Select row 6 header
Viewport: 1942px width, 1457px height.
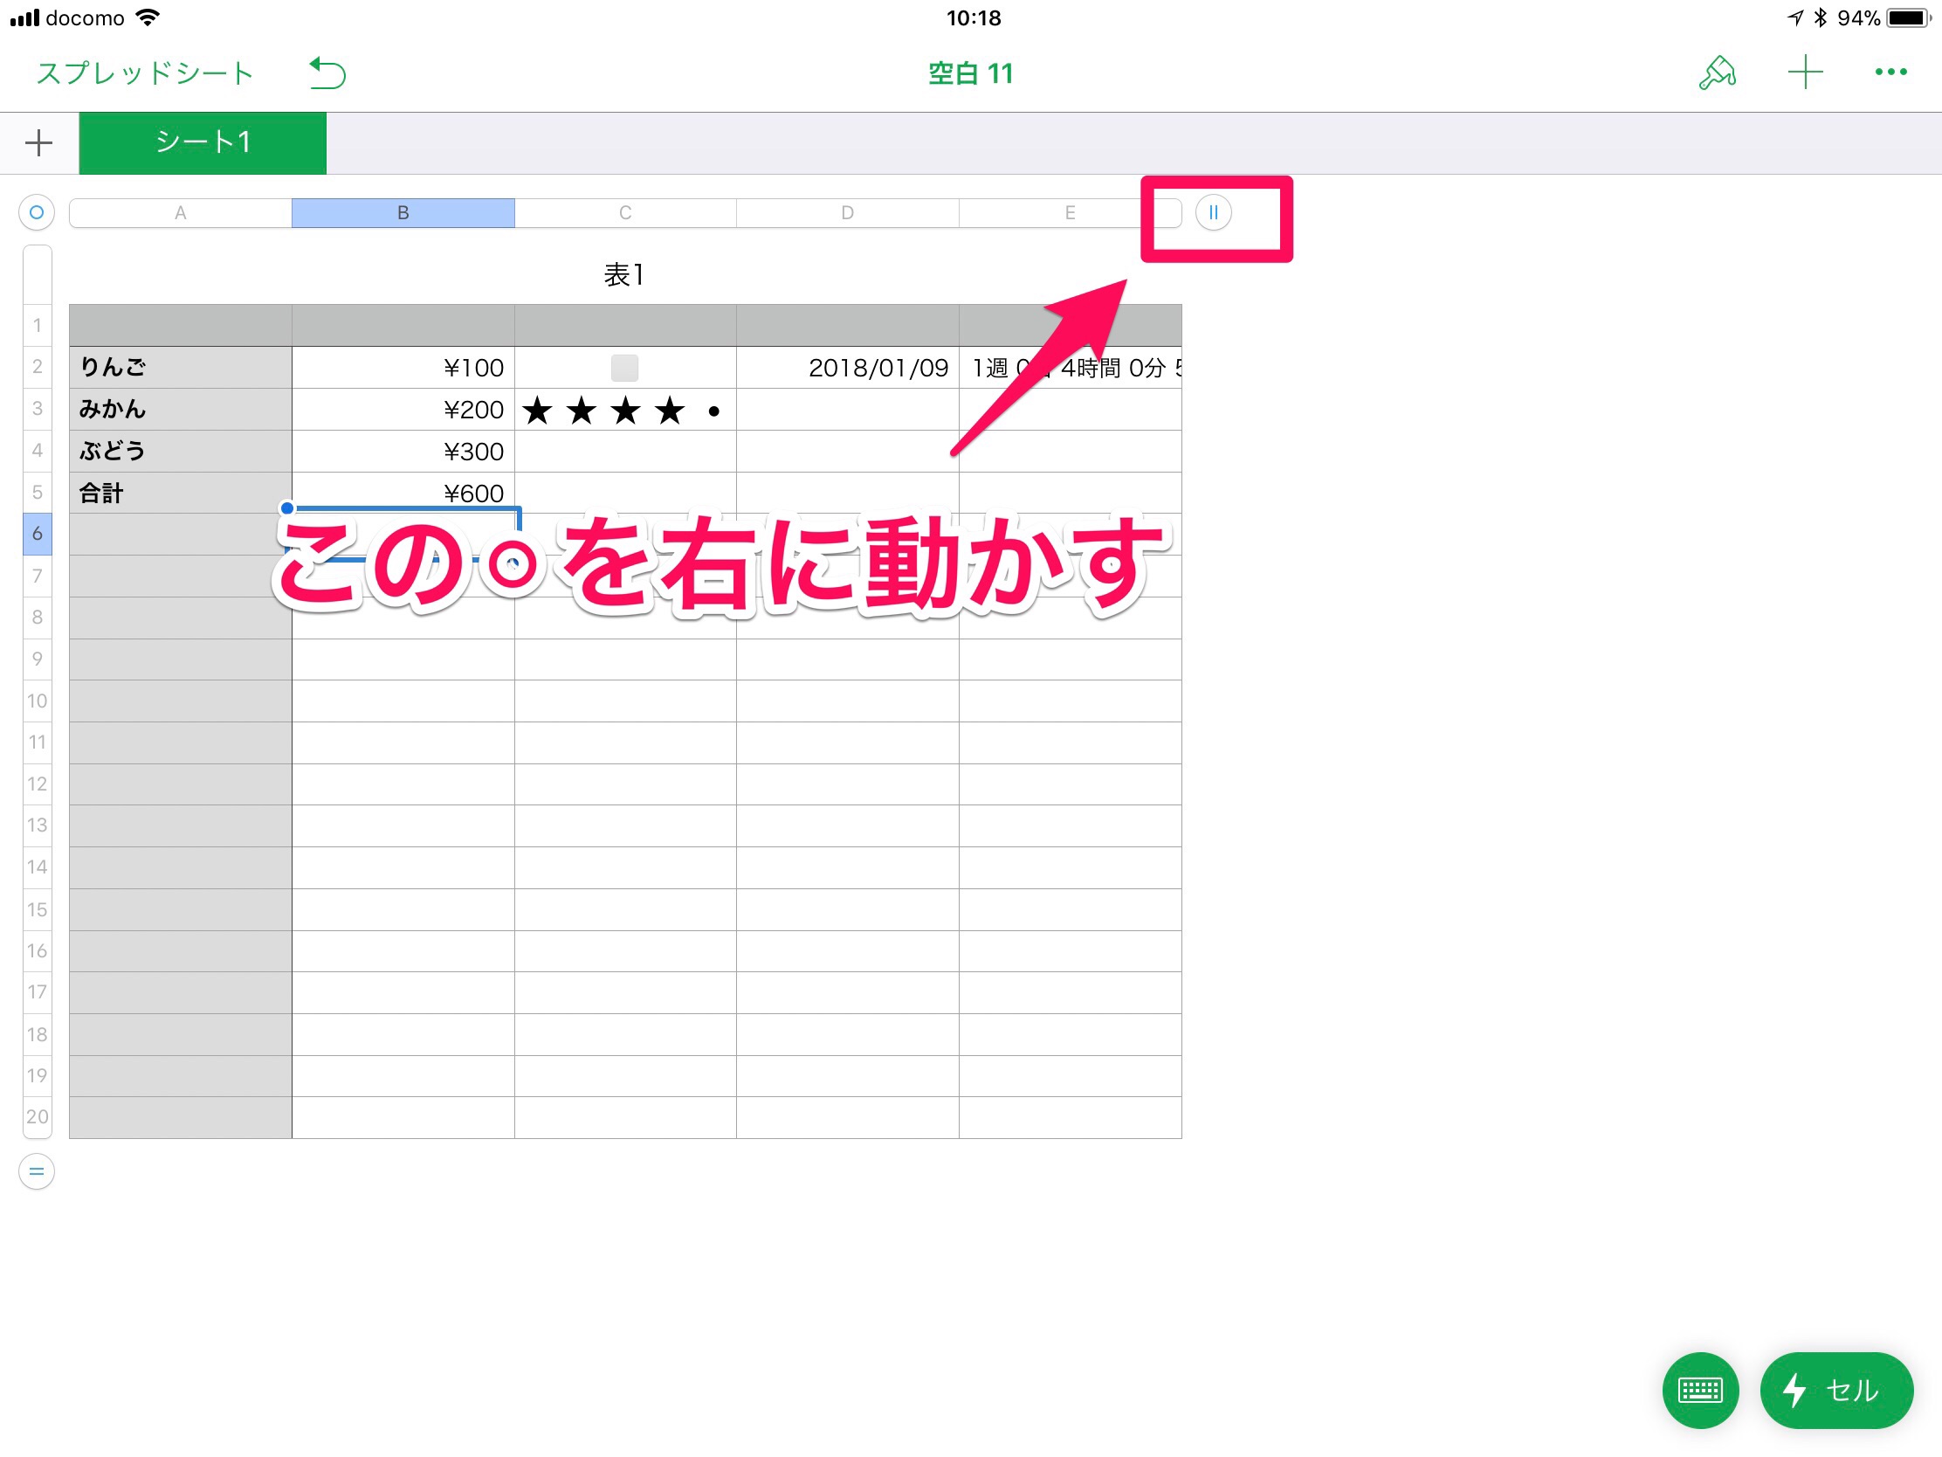pos(37,533)
